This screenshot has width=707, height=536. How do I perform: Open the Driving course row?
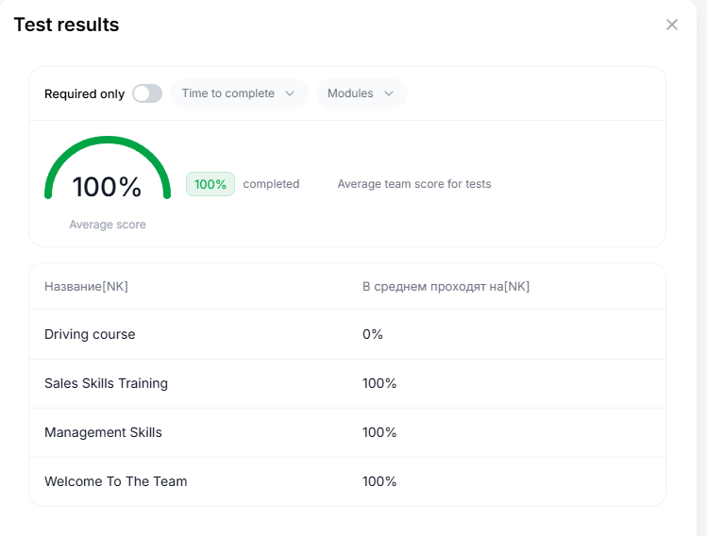90,334
